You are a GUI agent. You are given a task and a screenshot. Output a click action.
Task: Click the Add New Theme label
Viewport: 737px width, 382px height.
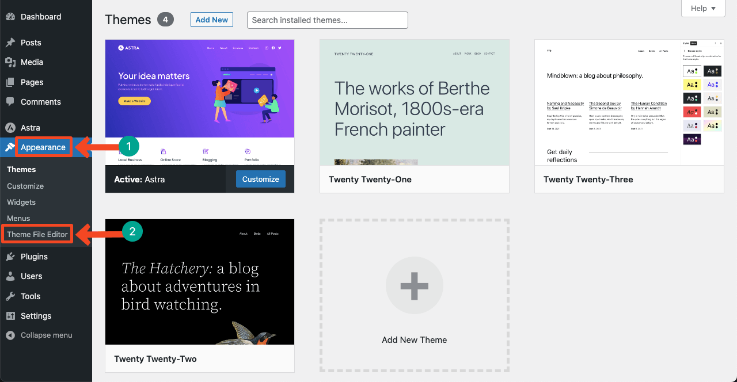[415, 339]
